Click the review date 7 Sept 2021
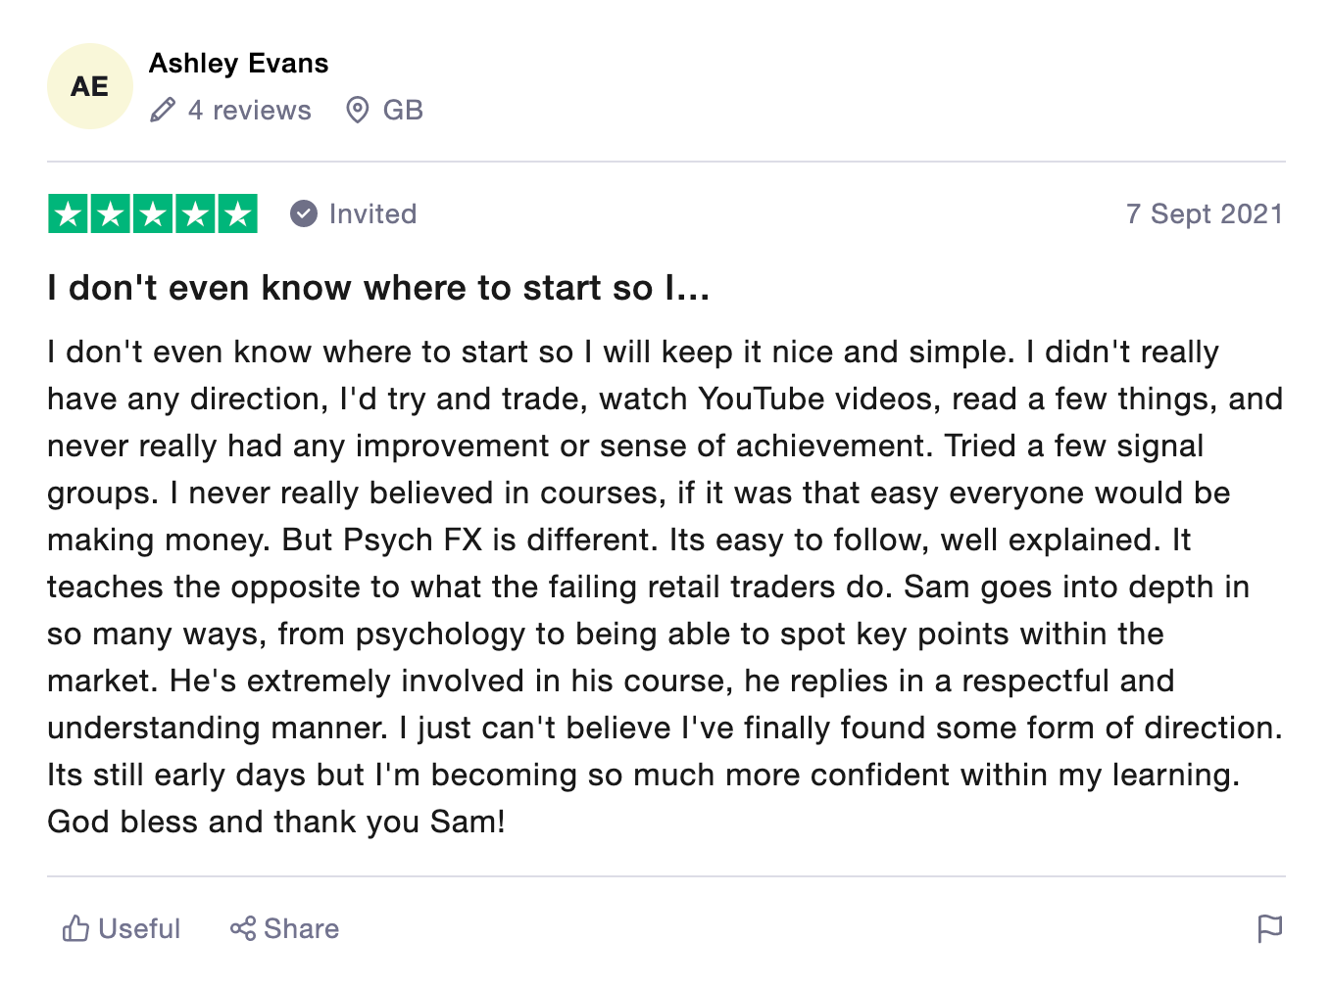The height and width of the screenshot is (988, 1331). coord(1204,213)
